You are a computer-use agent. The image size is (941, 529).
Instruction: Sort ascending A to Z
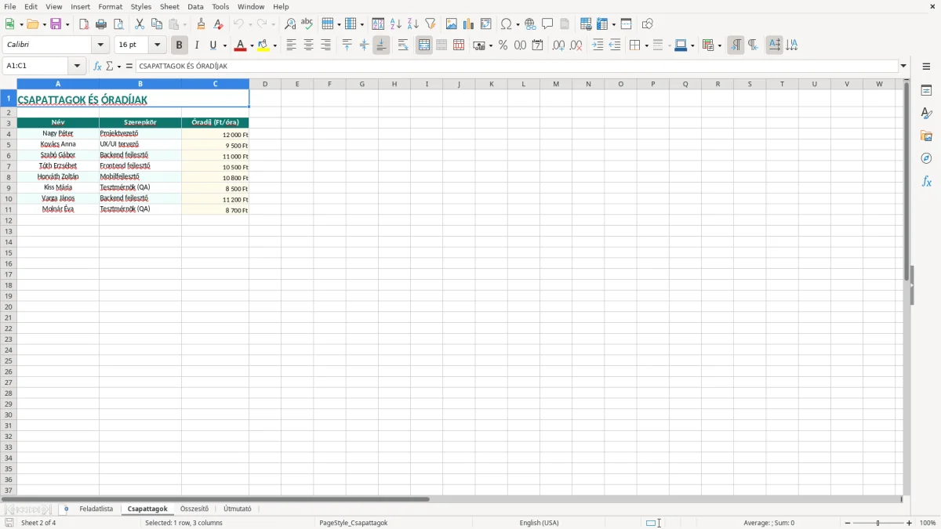(x=396, y=24)
